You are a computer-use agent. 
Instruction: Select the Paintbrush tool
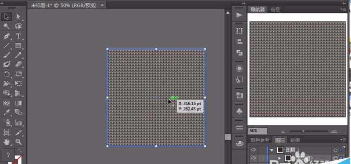pos(7,55)
